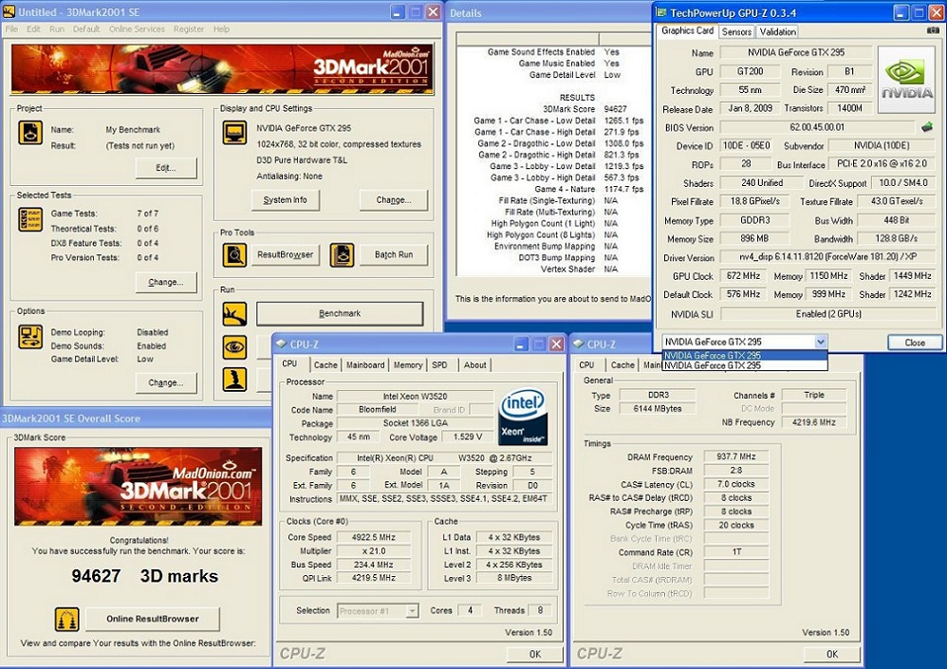
Task: Open the Mainboard tab in the CPU-Z window showing the CPU tab
Action: point(365,364)
